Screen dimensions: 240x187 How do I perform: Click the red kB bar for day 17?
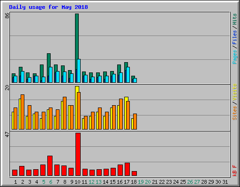tap(127, 169)
